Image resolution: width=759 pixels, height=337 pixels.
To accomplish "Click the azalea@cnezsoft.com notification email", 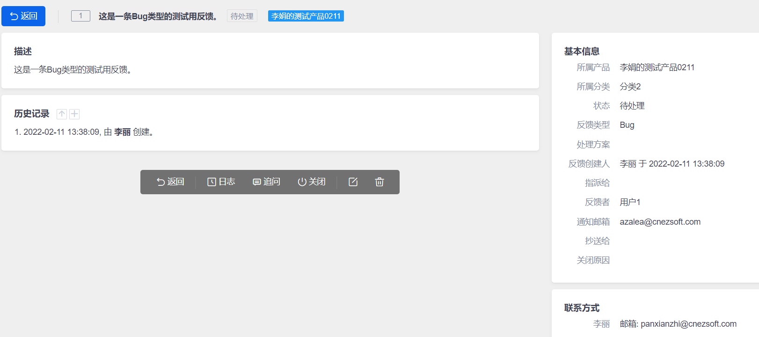I will click(x=660, y=222).
